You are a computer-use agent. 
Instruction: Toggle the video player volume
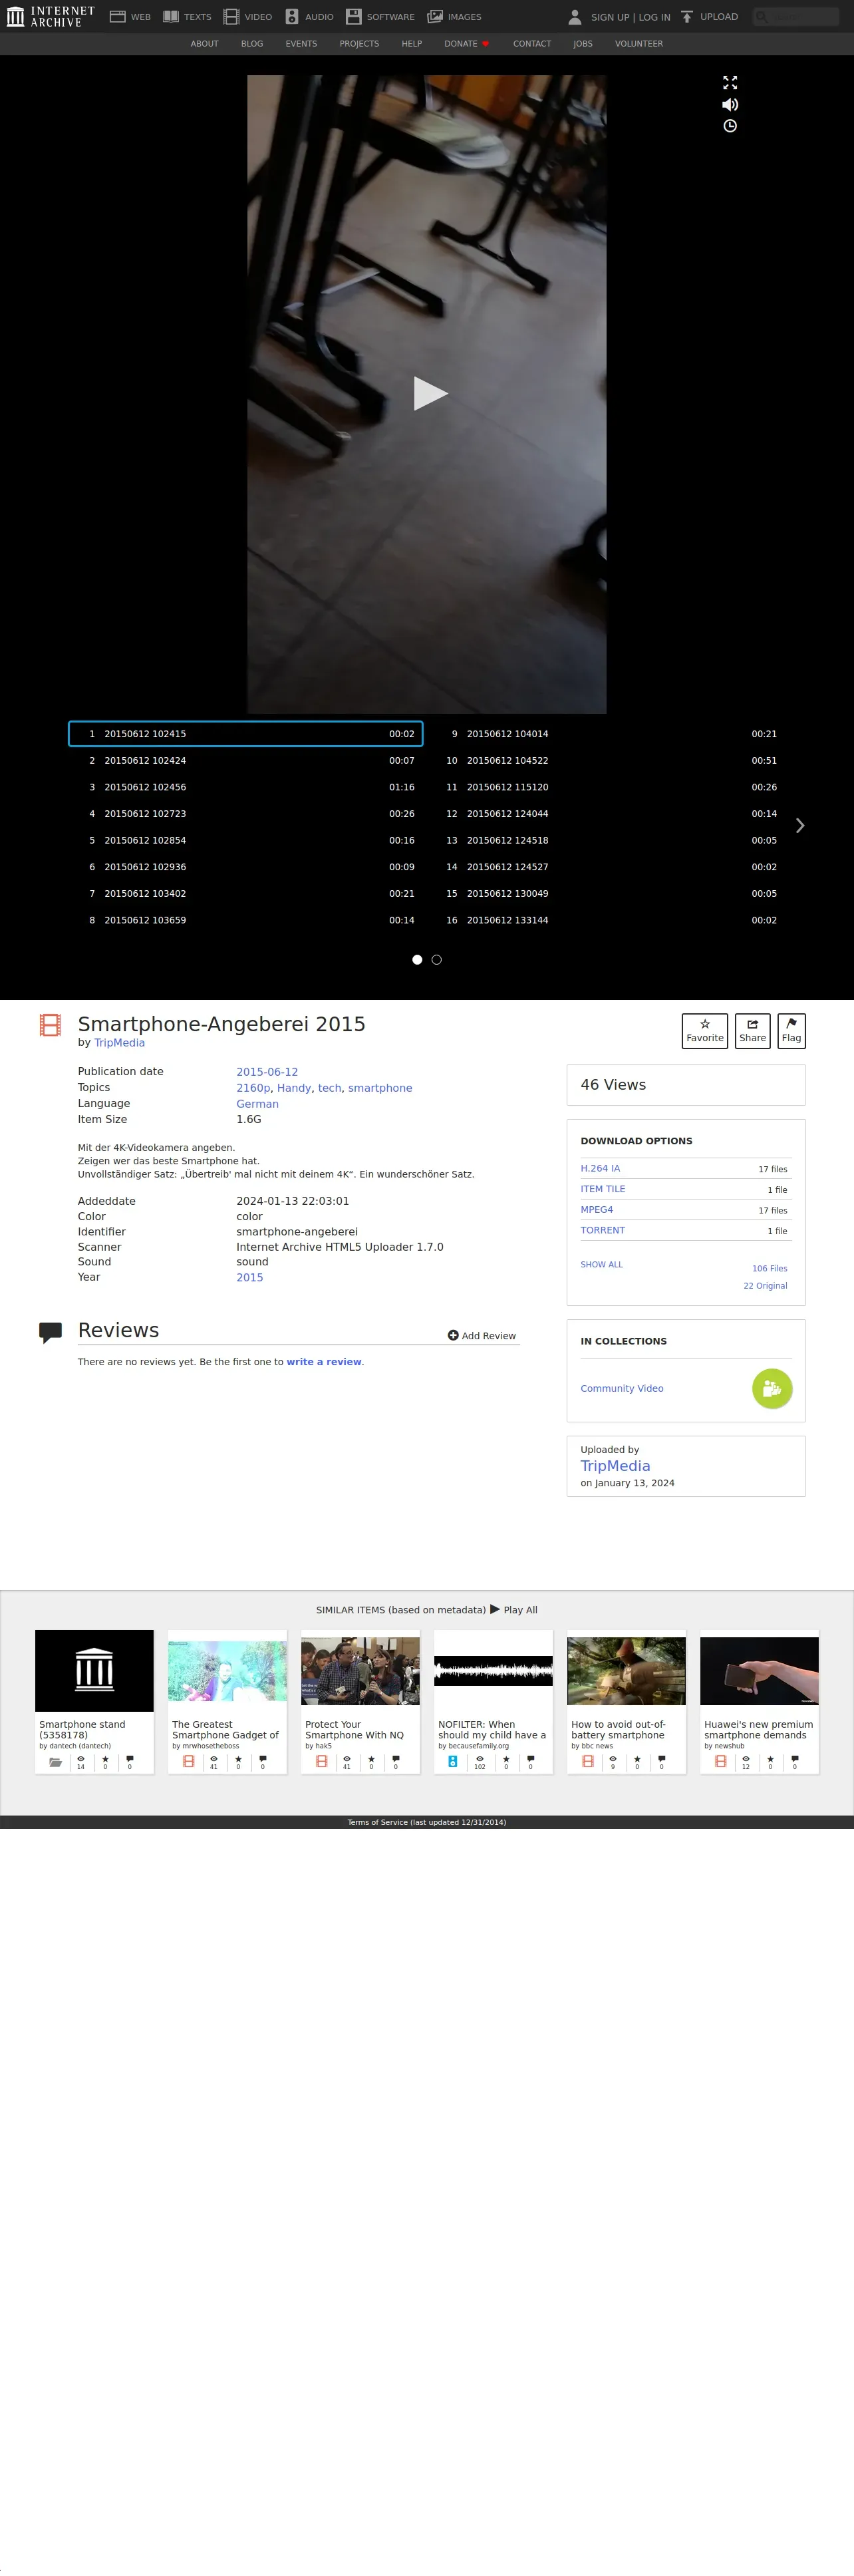coord(730,104)
